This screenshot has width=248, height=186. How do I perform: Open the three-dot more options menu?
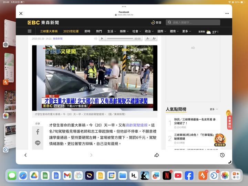tap(227, 13)
